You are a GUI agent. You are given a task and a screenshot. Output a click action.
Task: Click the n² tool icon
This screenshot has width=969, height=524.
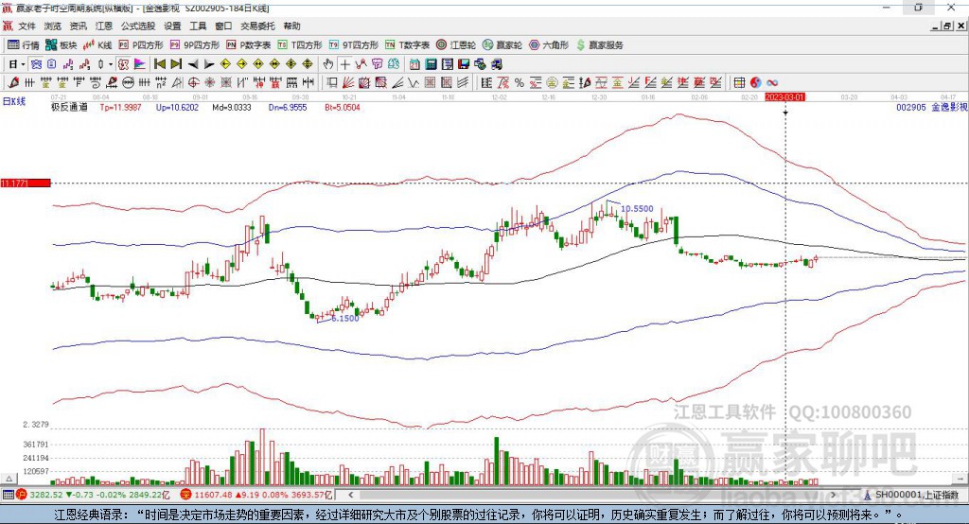point(161,82)
